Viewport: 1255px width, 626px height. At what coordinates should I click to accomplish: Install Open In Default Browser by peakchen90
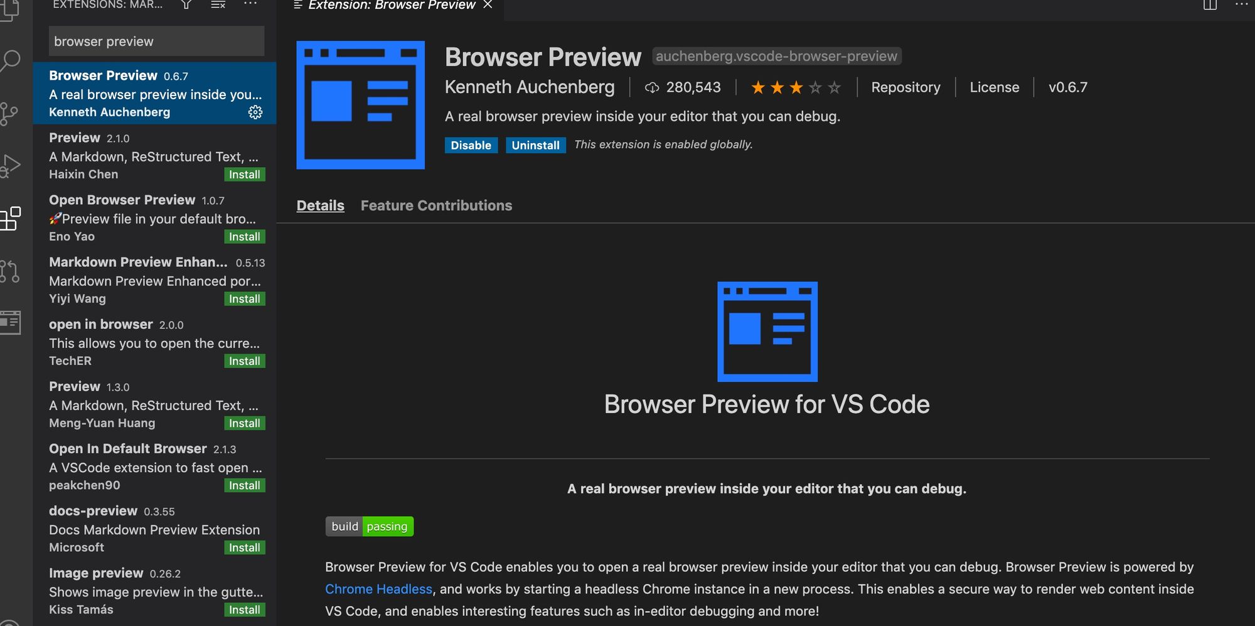[x=245, y=485]
